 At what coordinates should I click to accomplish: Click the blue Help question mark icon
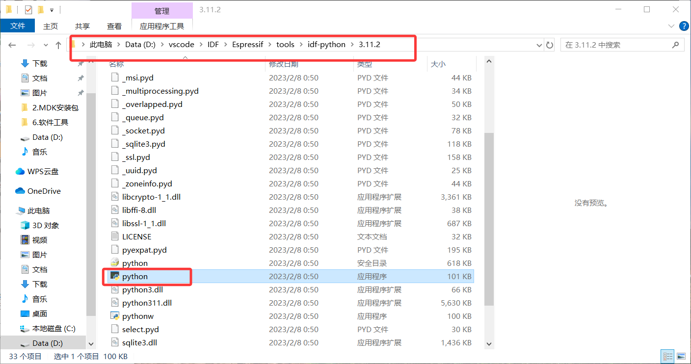684,26
